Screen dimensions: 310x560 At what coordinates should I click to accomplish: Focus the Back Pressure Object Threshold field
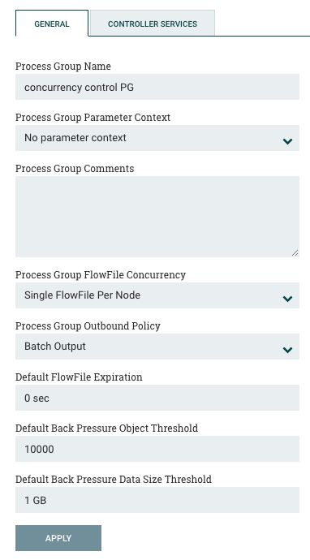(157, 449)
